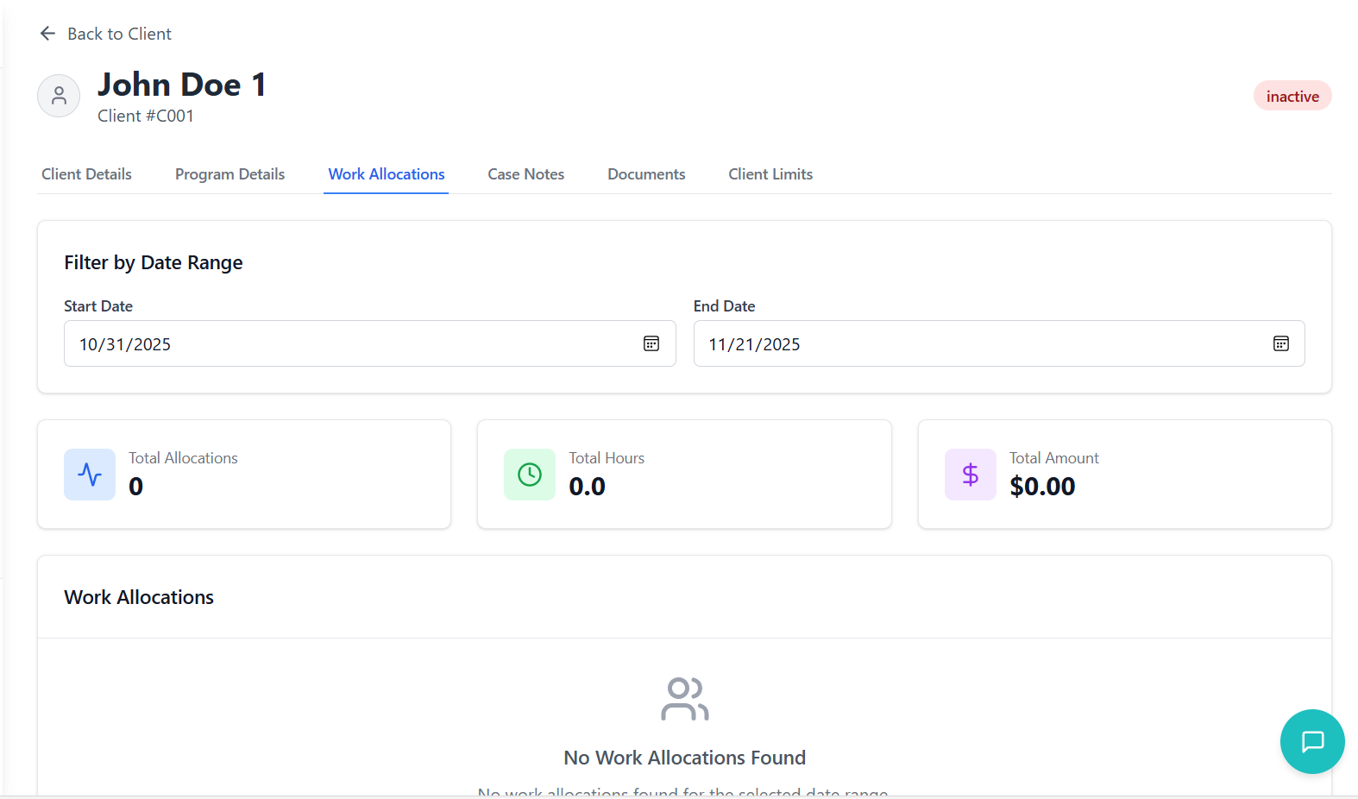Screen dimensions: 1358x799
Task: Select the Work Allocations tab
Action: click(387, 174)
